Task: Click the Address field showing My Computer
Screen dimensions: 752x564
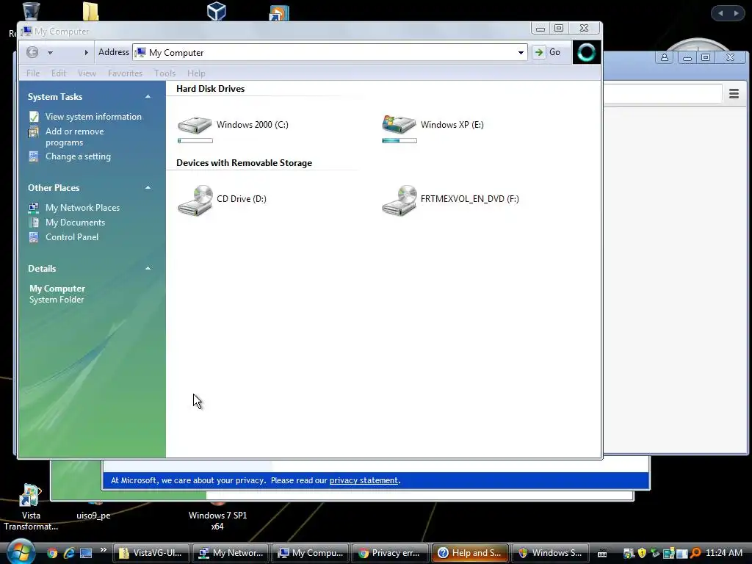Action: click(x=330, y=53)
